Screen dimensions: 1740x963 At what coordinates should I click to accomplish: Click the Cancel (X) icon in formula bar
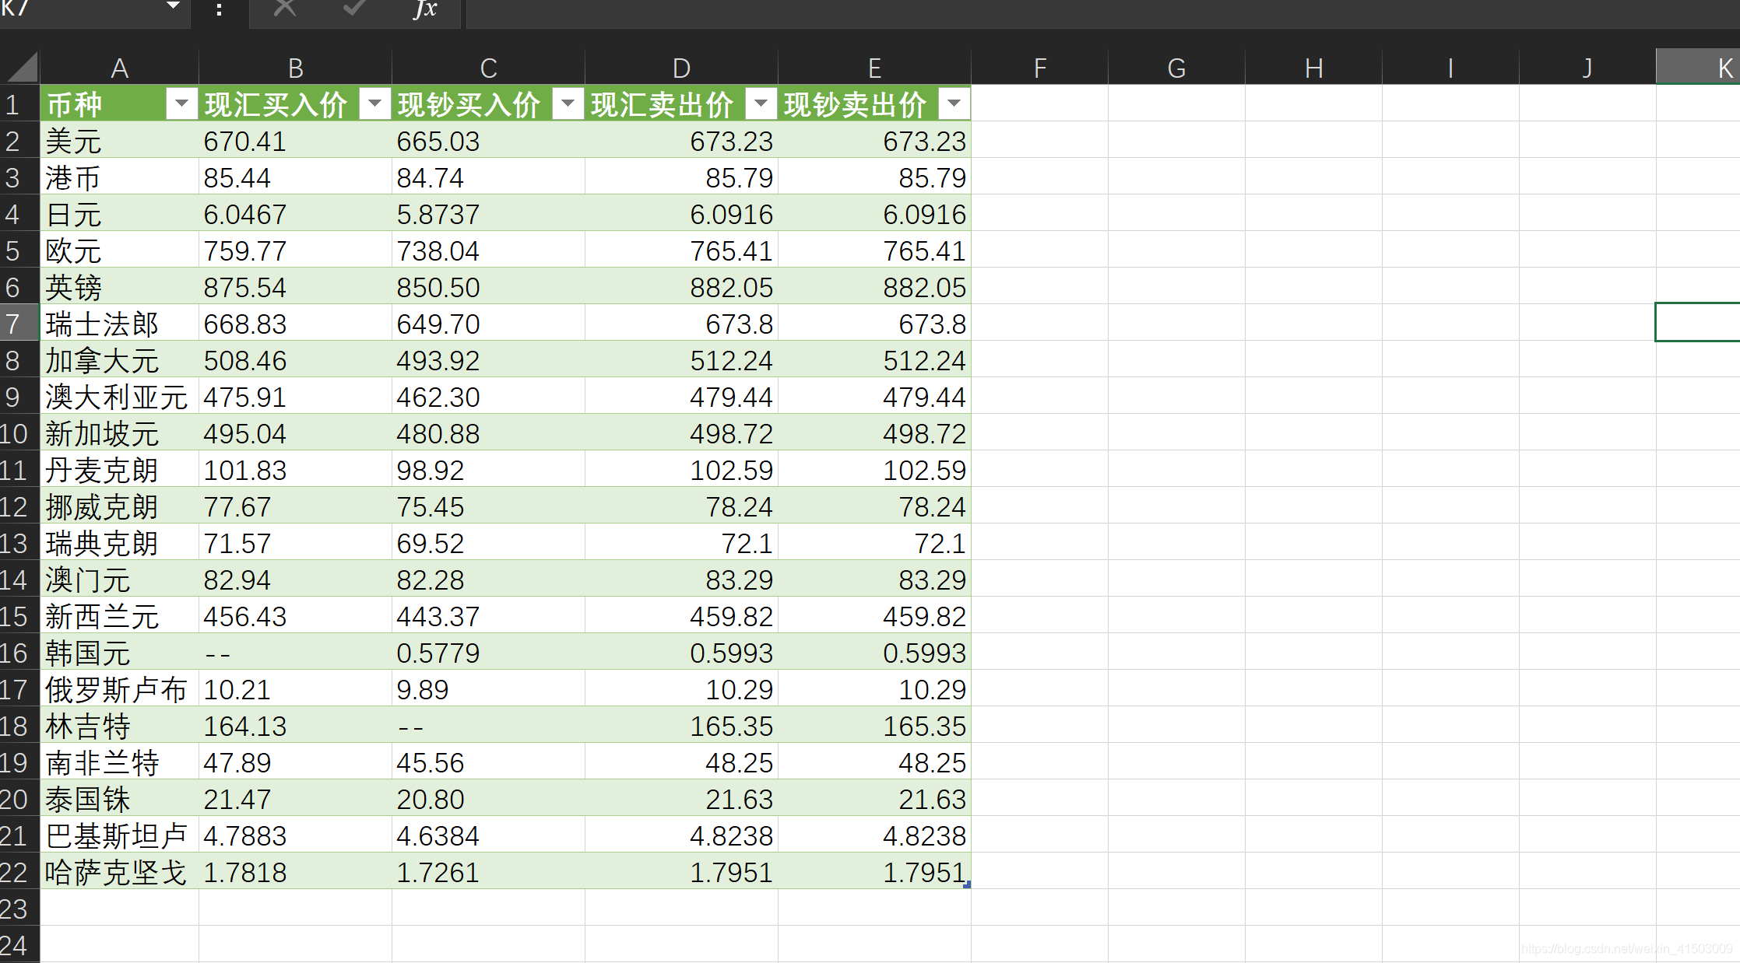click(x=285, y=8)
